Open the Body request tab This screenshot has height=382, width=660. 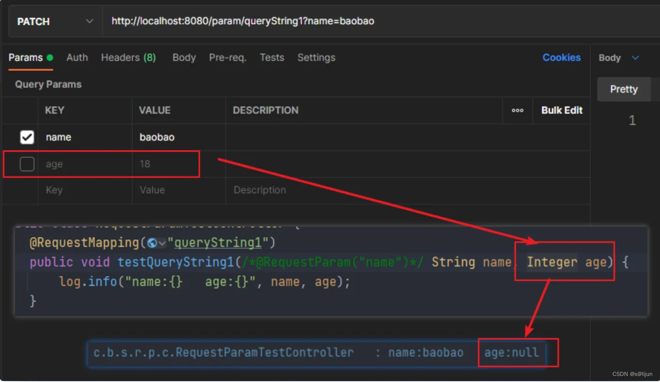pyautogui.click(x=184, y=58)
